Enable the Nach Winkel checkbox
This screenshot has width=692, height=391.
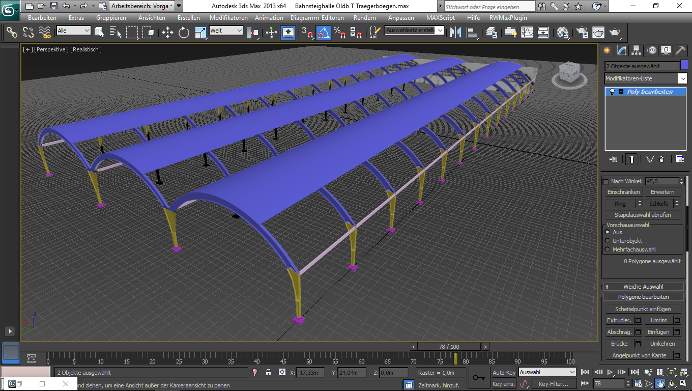(x=605, y=182)
